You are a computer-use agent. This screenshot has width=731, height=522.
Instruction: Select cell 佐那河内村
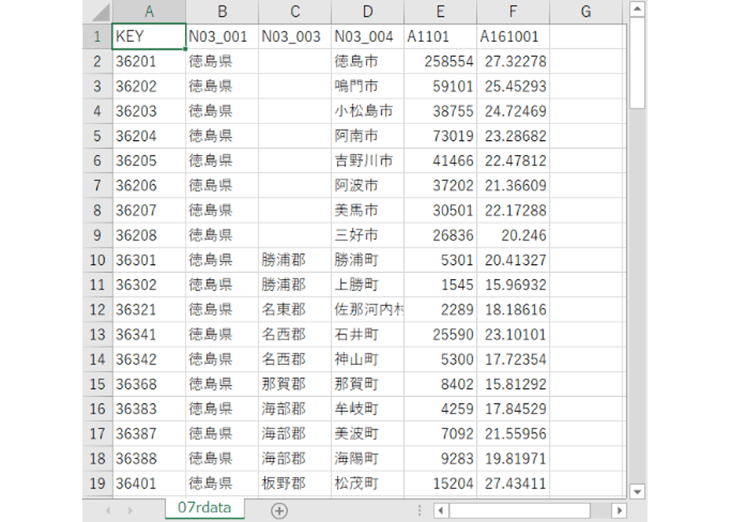367,309
